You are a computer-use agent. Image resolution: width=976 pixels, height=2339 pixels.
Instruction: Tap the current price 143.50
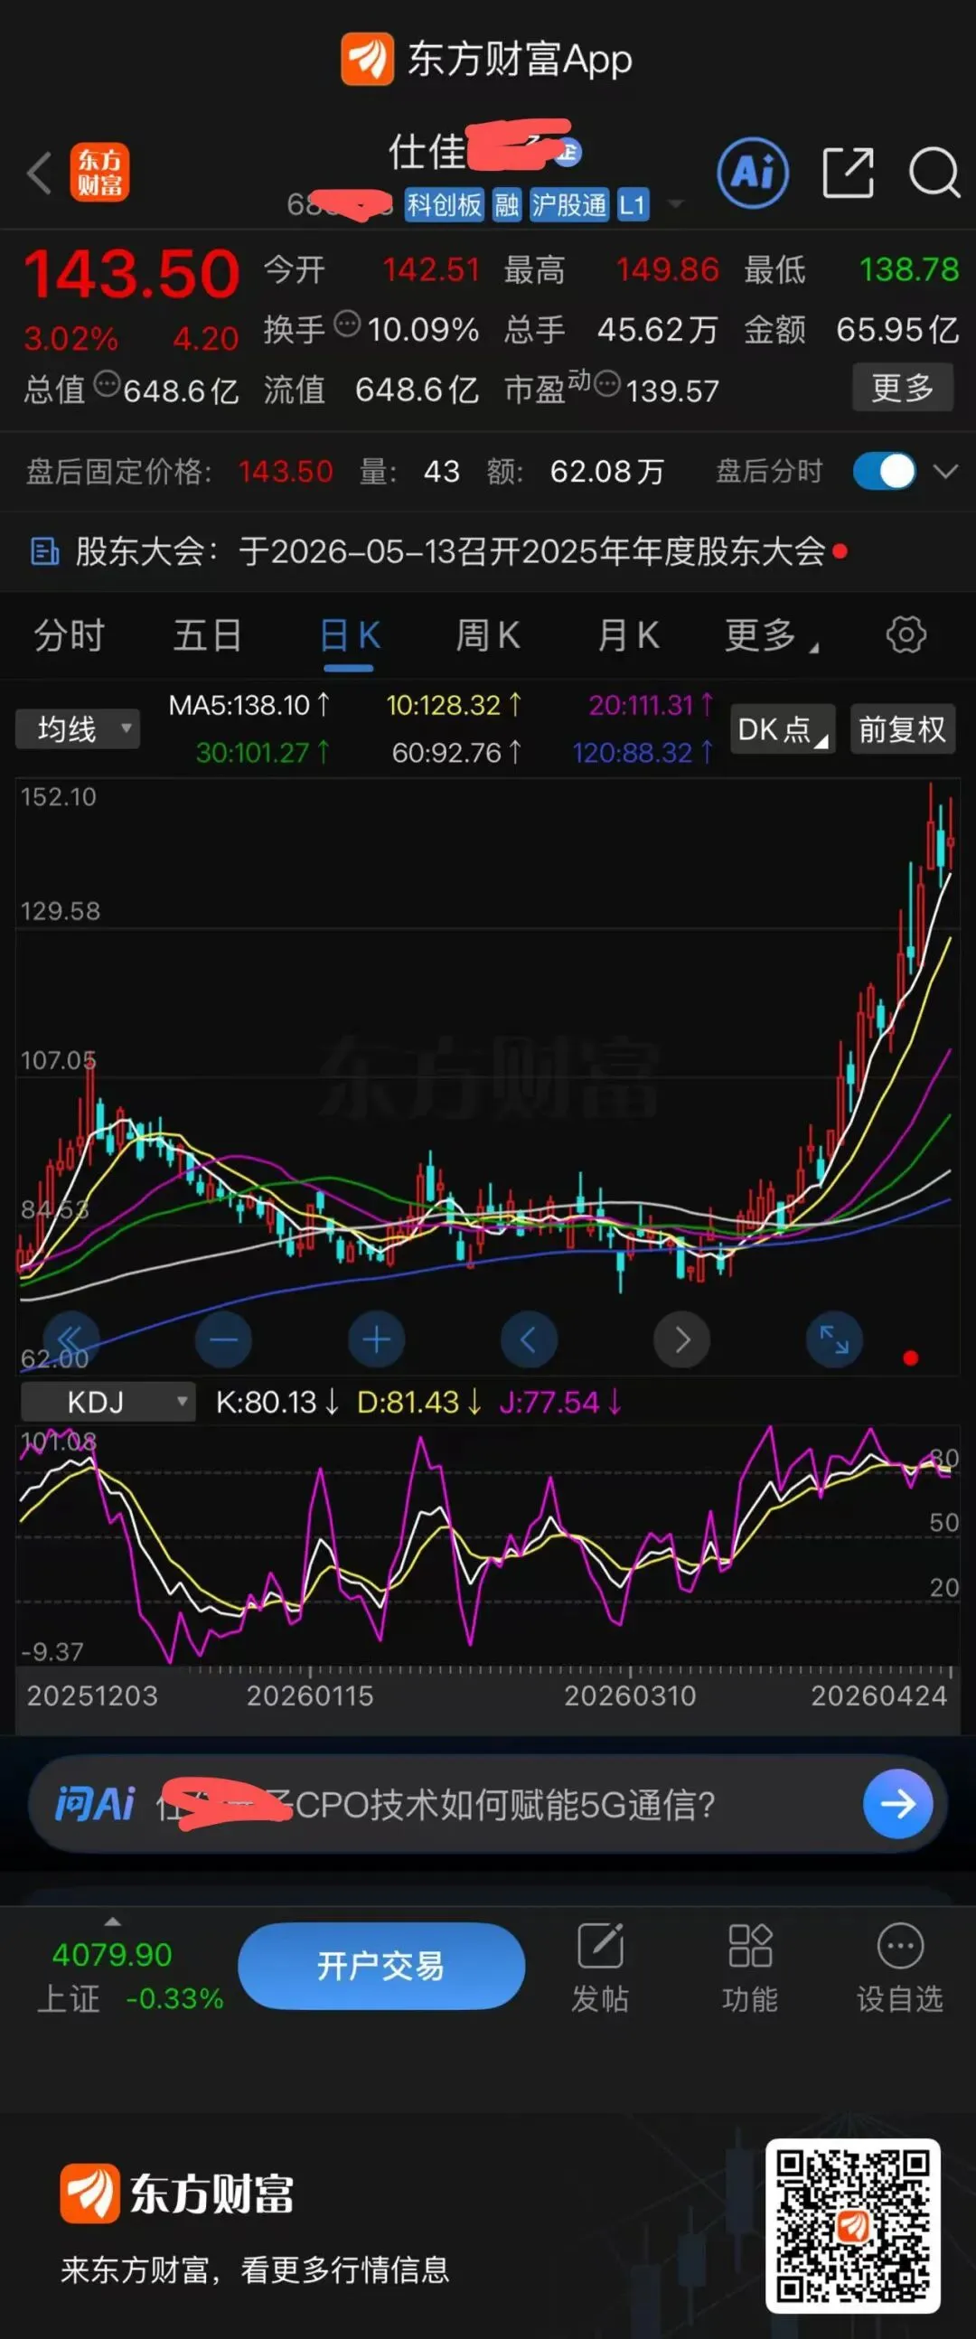[x=132, y=273]
